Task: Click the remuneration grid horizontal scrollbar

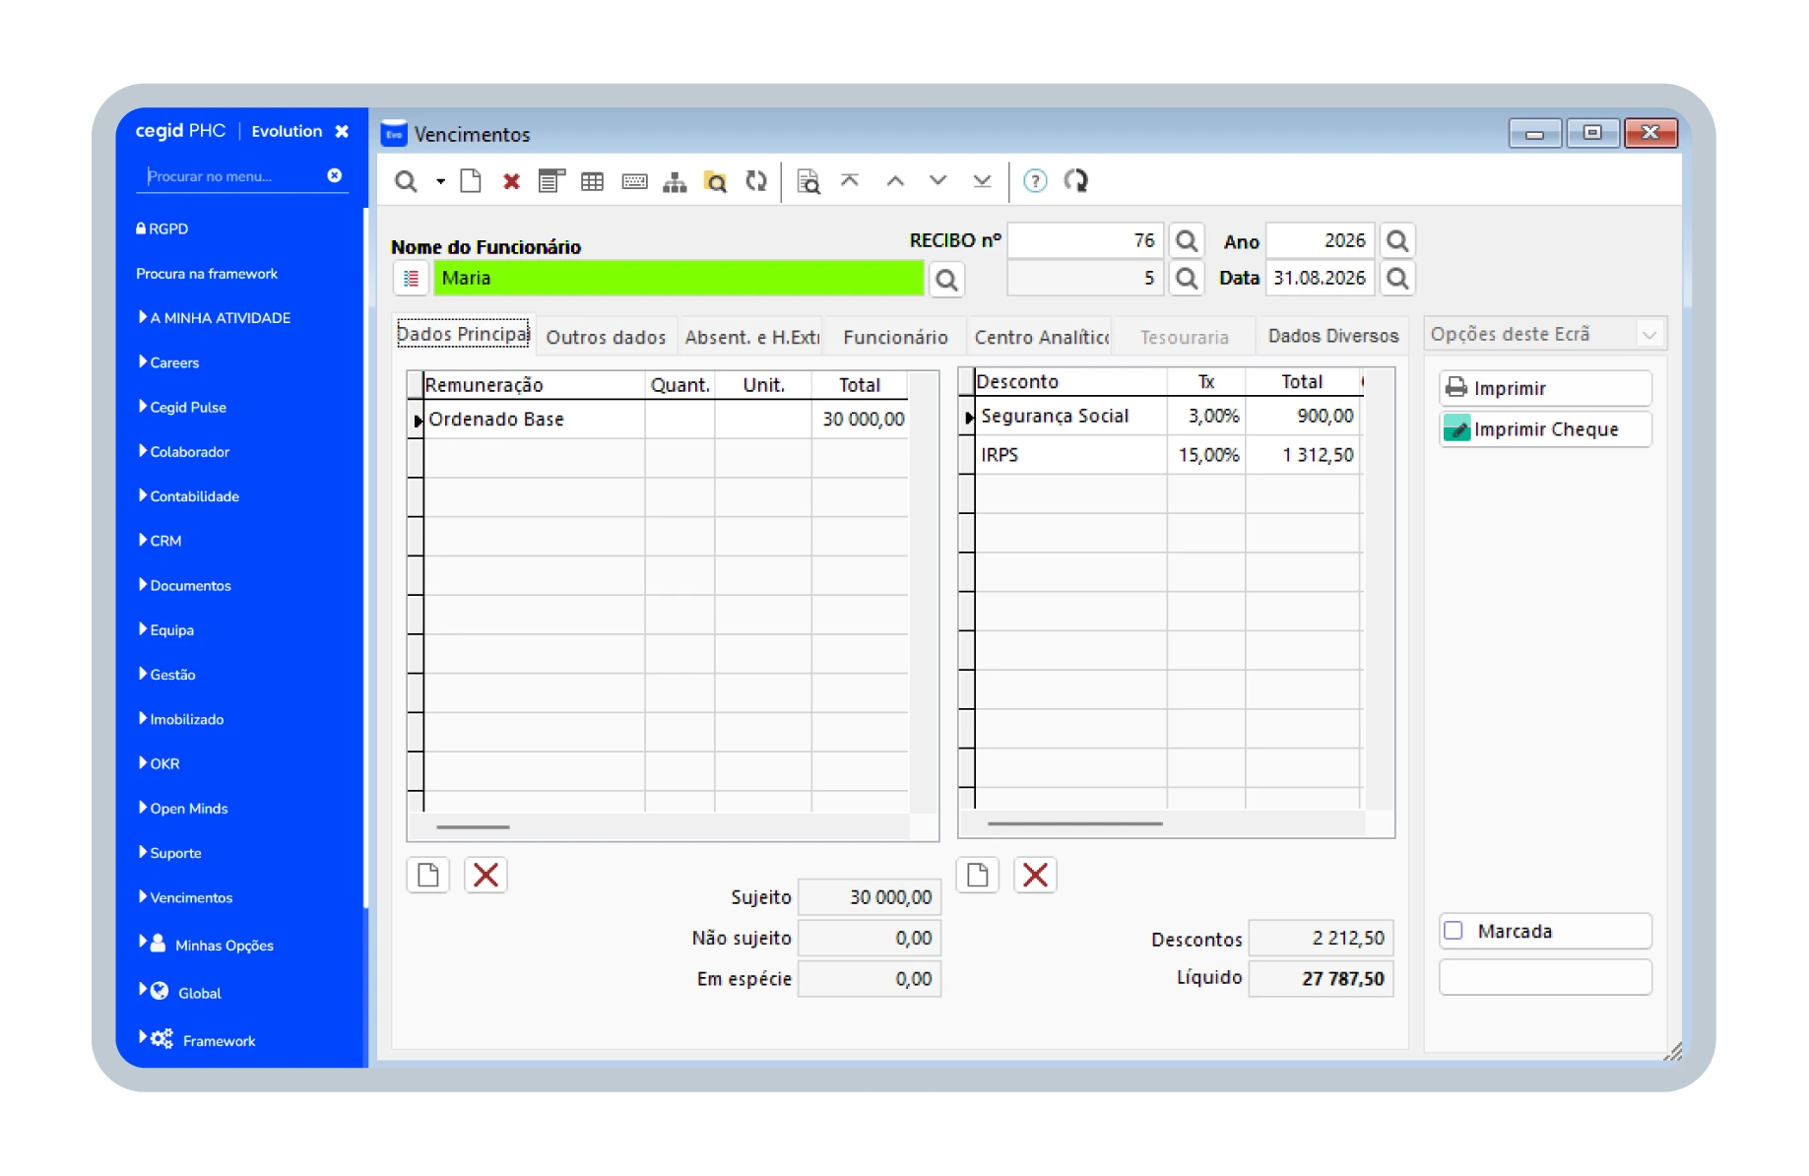Action: 474,827
